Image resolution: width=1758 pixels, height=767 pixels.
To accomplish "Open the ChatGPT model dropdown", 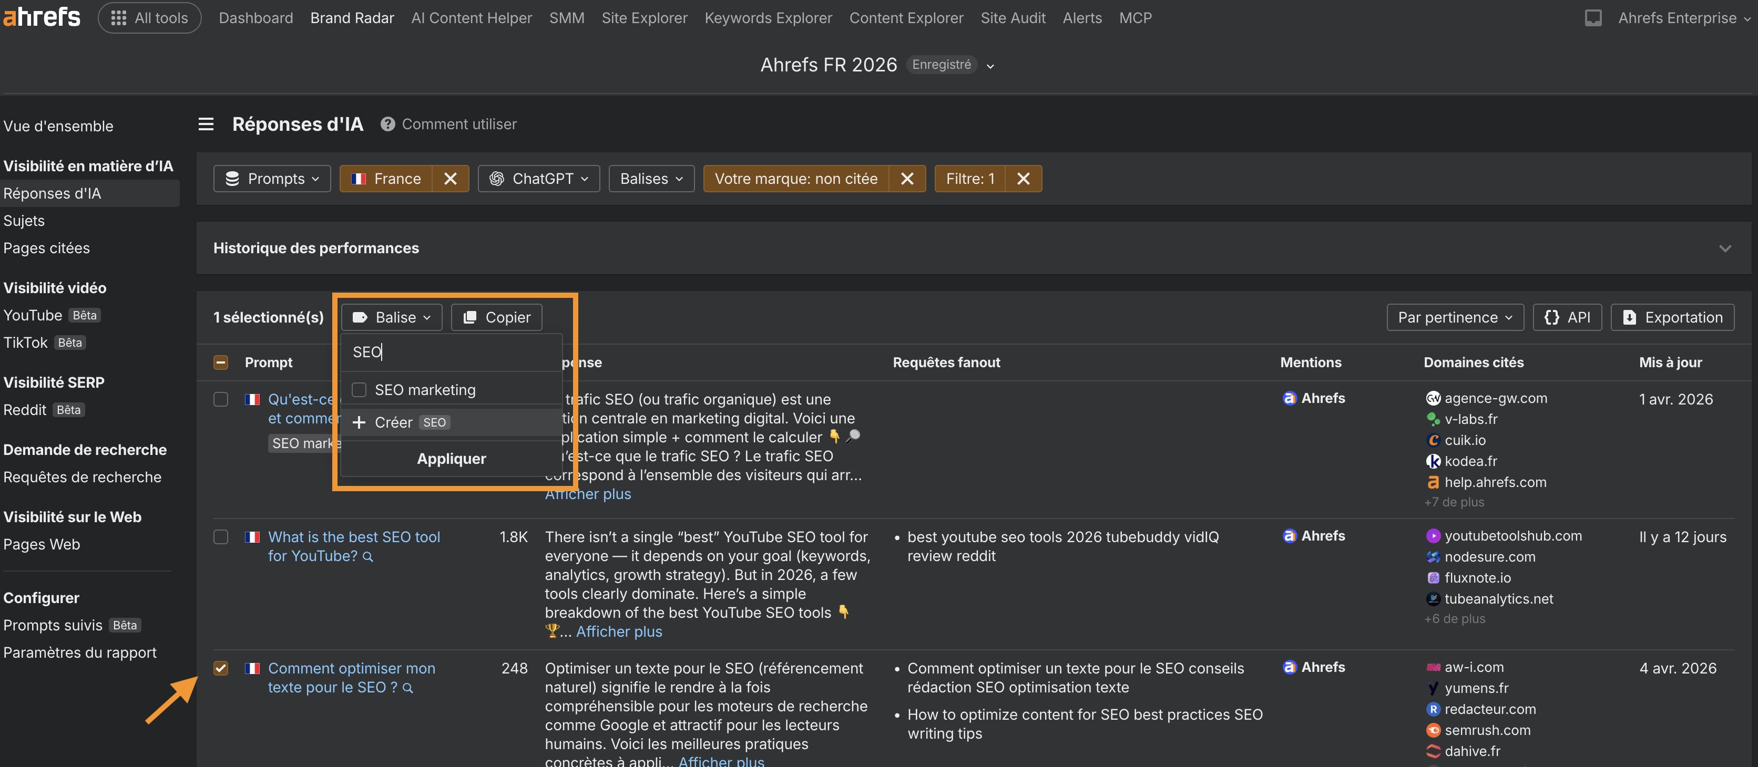I will click(538, 179).
